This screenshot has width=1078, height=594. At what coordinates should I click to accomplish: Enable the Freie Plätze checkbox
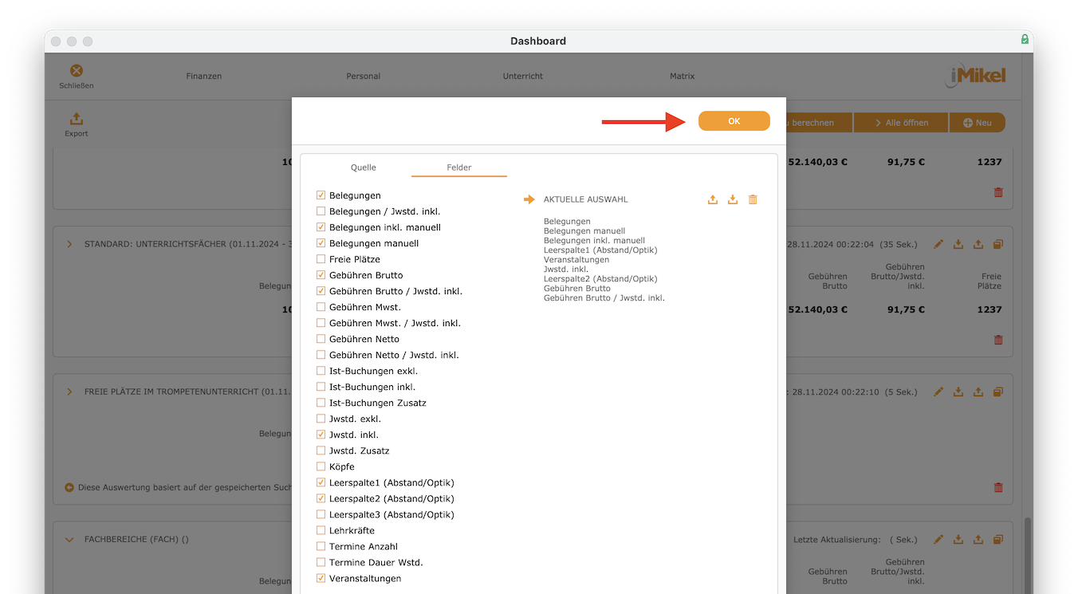coord(321,259)
